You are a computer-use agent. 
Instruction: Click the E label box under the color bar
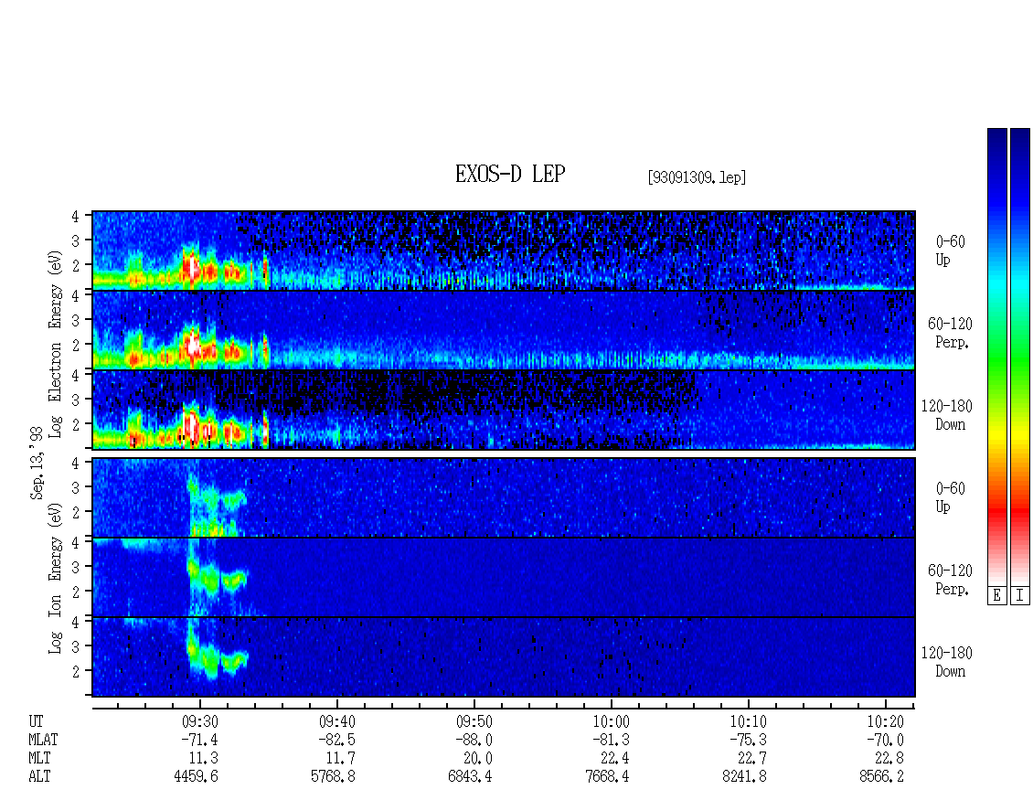click(996, 596)
